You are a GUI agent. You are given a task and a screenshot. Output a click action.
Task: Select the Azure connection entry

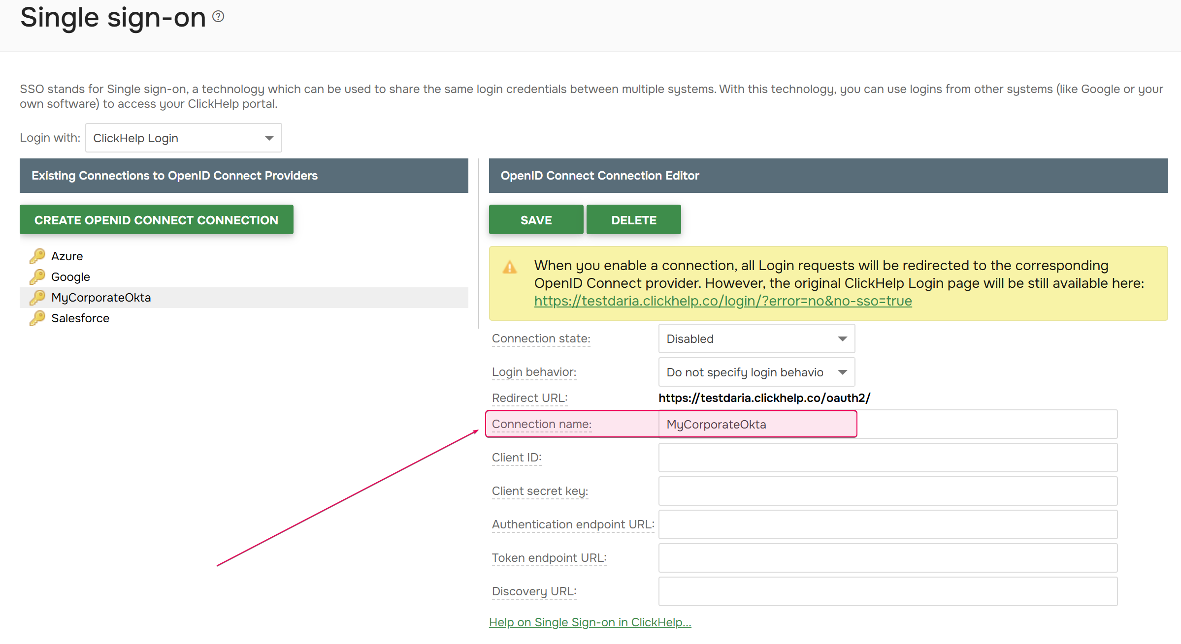pyautogui.click(x=66, y=256)
